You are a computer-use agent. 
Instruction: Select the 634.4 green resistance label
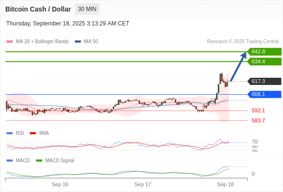(x=264, y=61)
